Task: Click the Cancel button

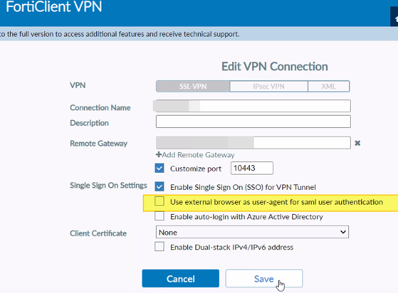Action: tap(181, 279)
